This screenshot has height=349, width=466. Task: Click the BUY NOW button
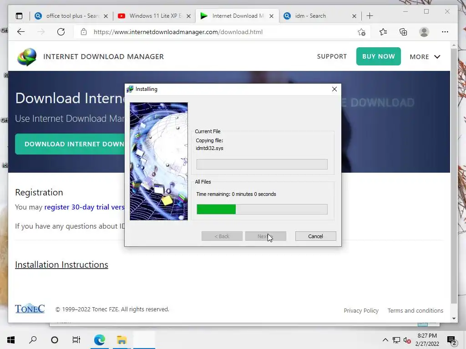[378, 56]
